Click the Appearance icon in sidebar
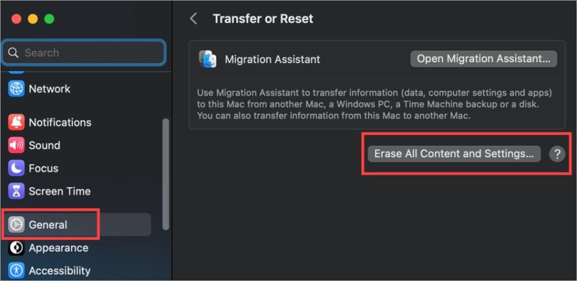577x281 pixels. tap(16, 248)
